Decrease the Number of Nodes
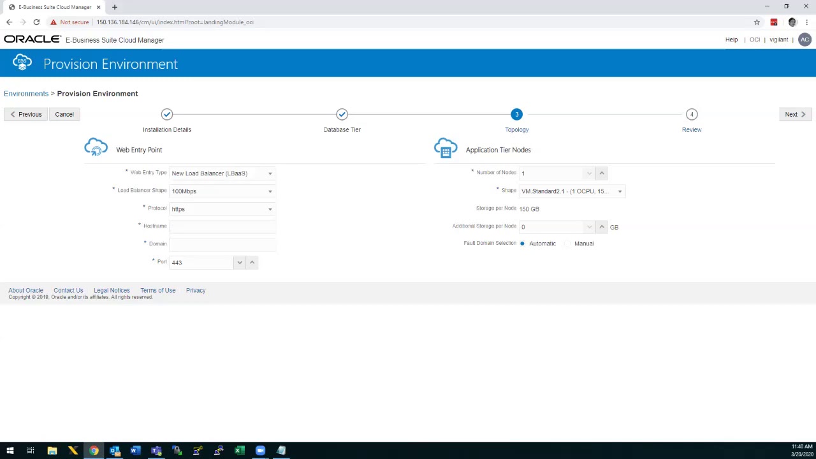 [x=589, y=173]
